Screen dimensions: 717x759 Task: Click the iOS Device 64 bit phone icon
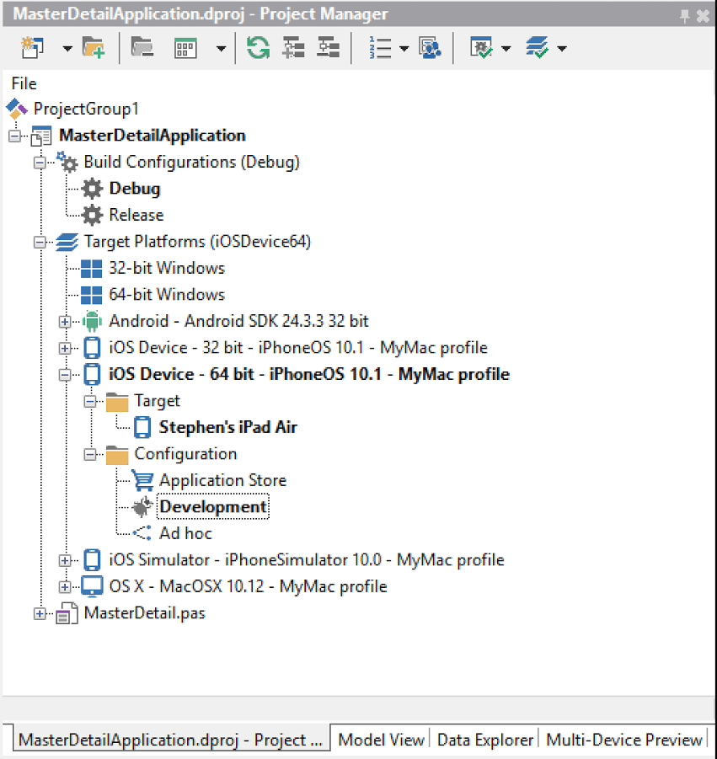[92, 374]
